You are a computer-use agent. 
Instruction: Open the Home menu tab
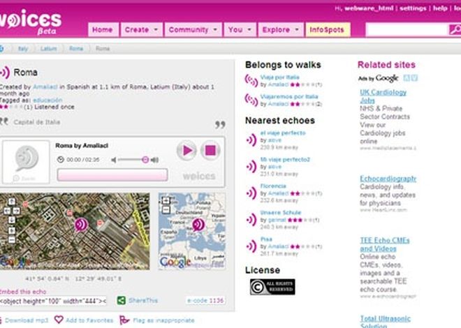pyautogui.click(x=103, y=29)
